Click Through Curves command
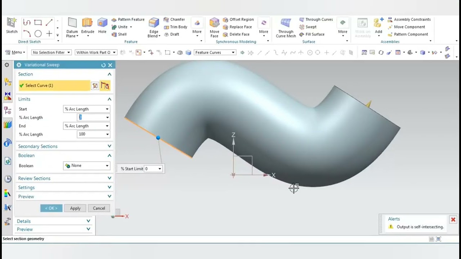461x259 pixels. [x=316, y=19]
